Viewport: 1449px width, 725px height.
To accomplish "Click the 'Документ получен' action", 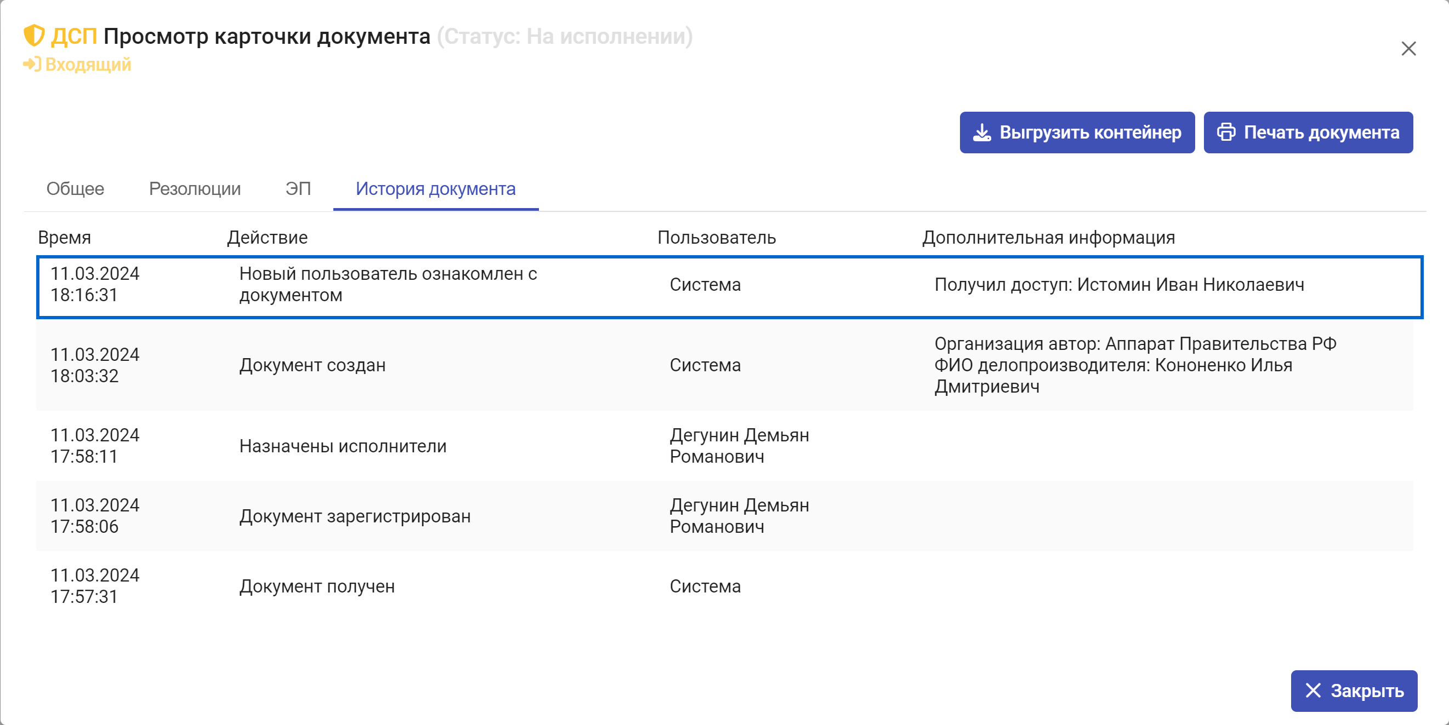I will [317, 586].
